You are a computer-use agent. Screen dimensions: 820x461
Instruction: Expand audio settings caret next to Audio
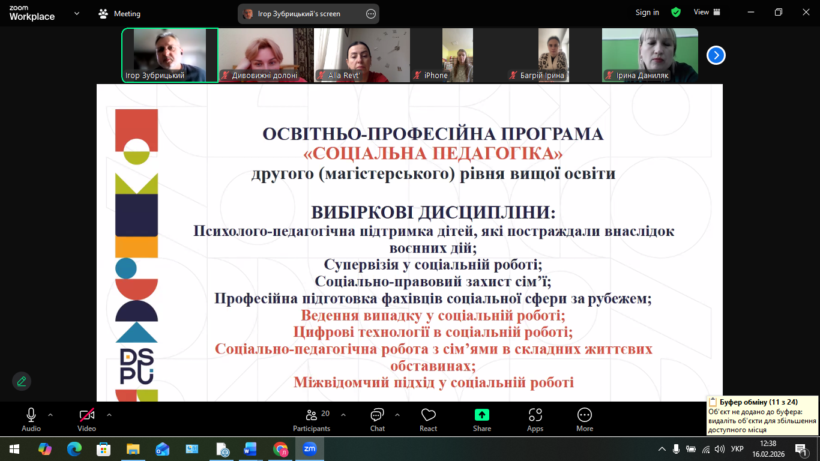(50, 415)
